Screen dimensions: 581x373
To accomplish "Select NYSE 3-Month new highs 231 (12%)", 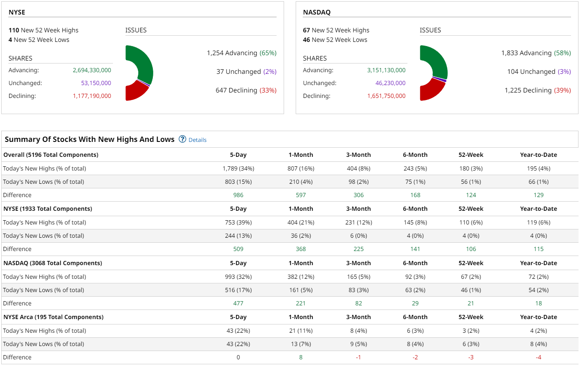I will [358, 222].
